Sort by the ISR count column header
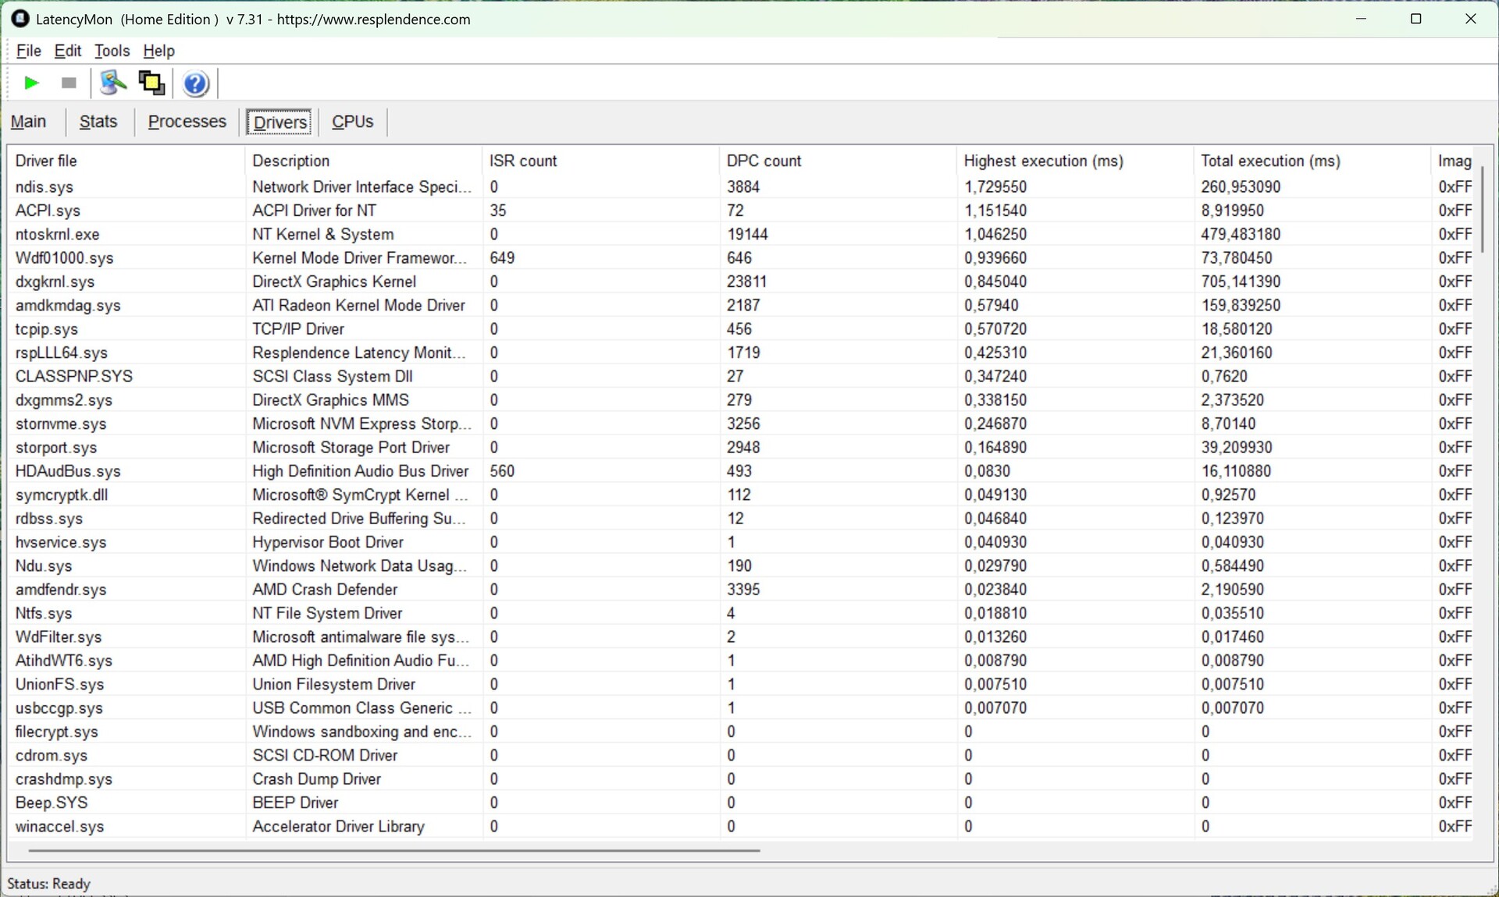This screenshot has width=1499, height=897. (523, 161)
